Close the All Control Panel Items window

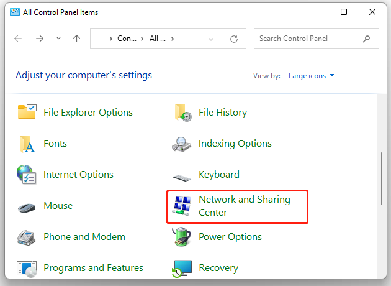pyautogui.click(x=372, y=12)
